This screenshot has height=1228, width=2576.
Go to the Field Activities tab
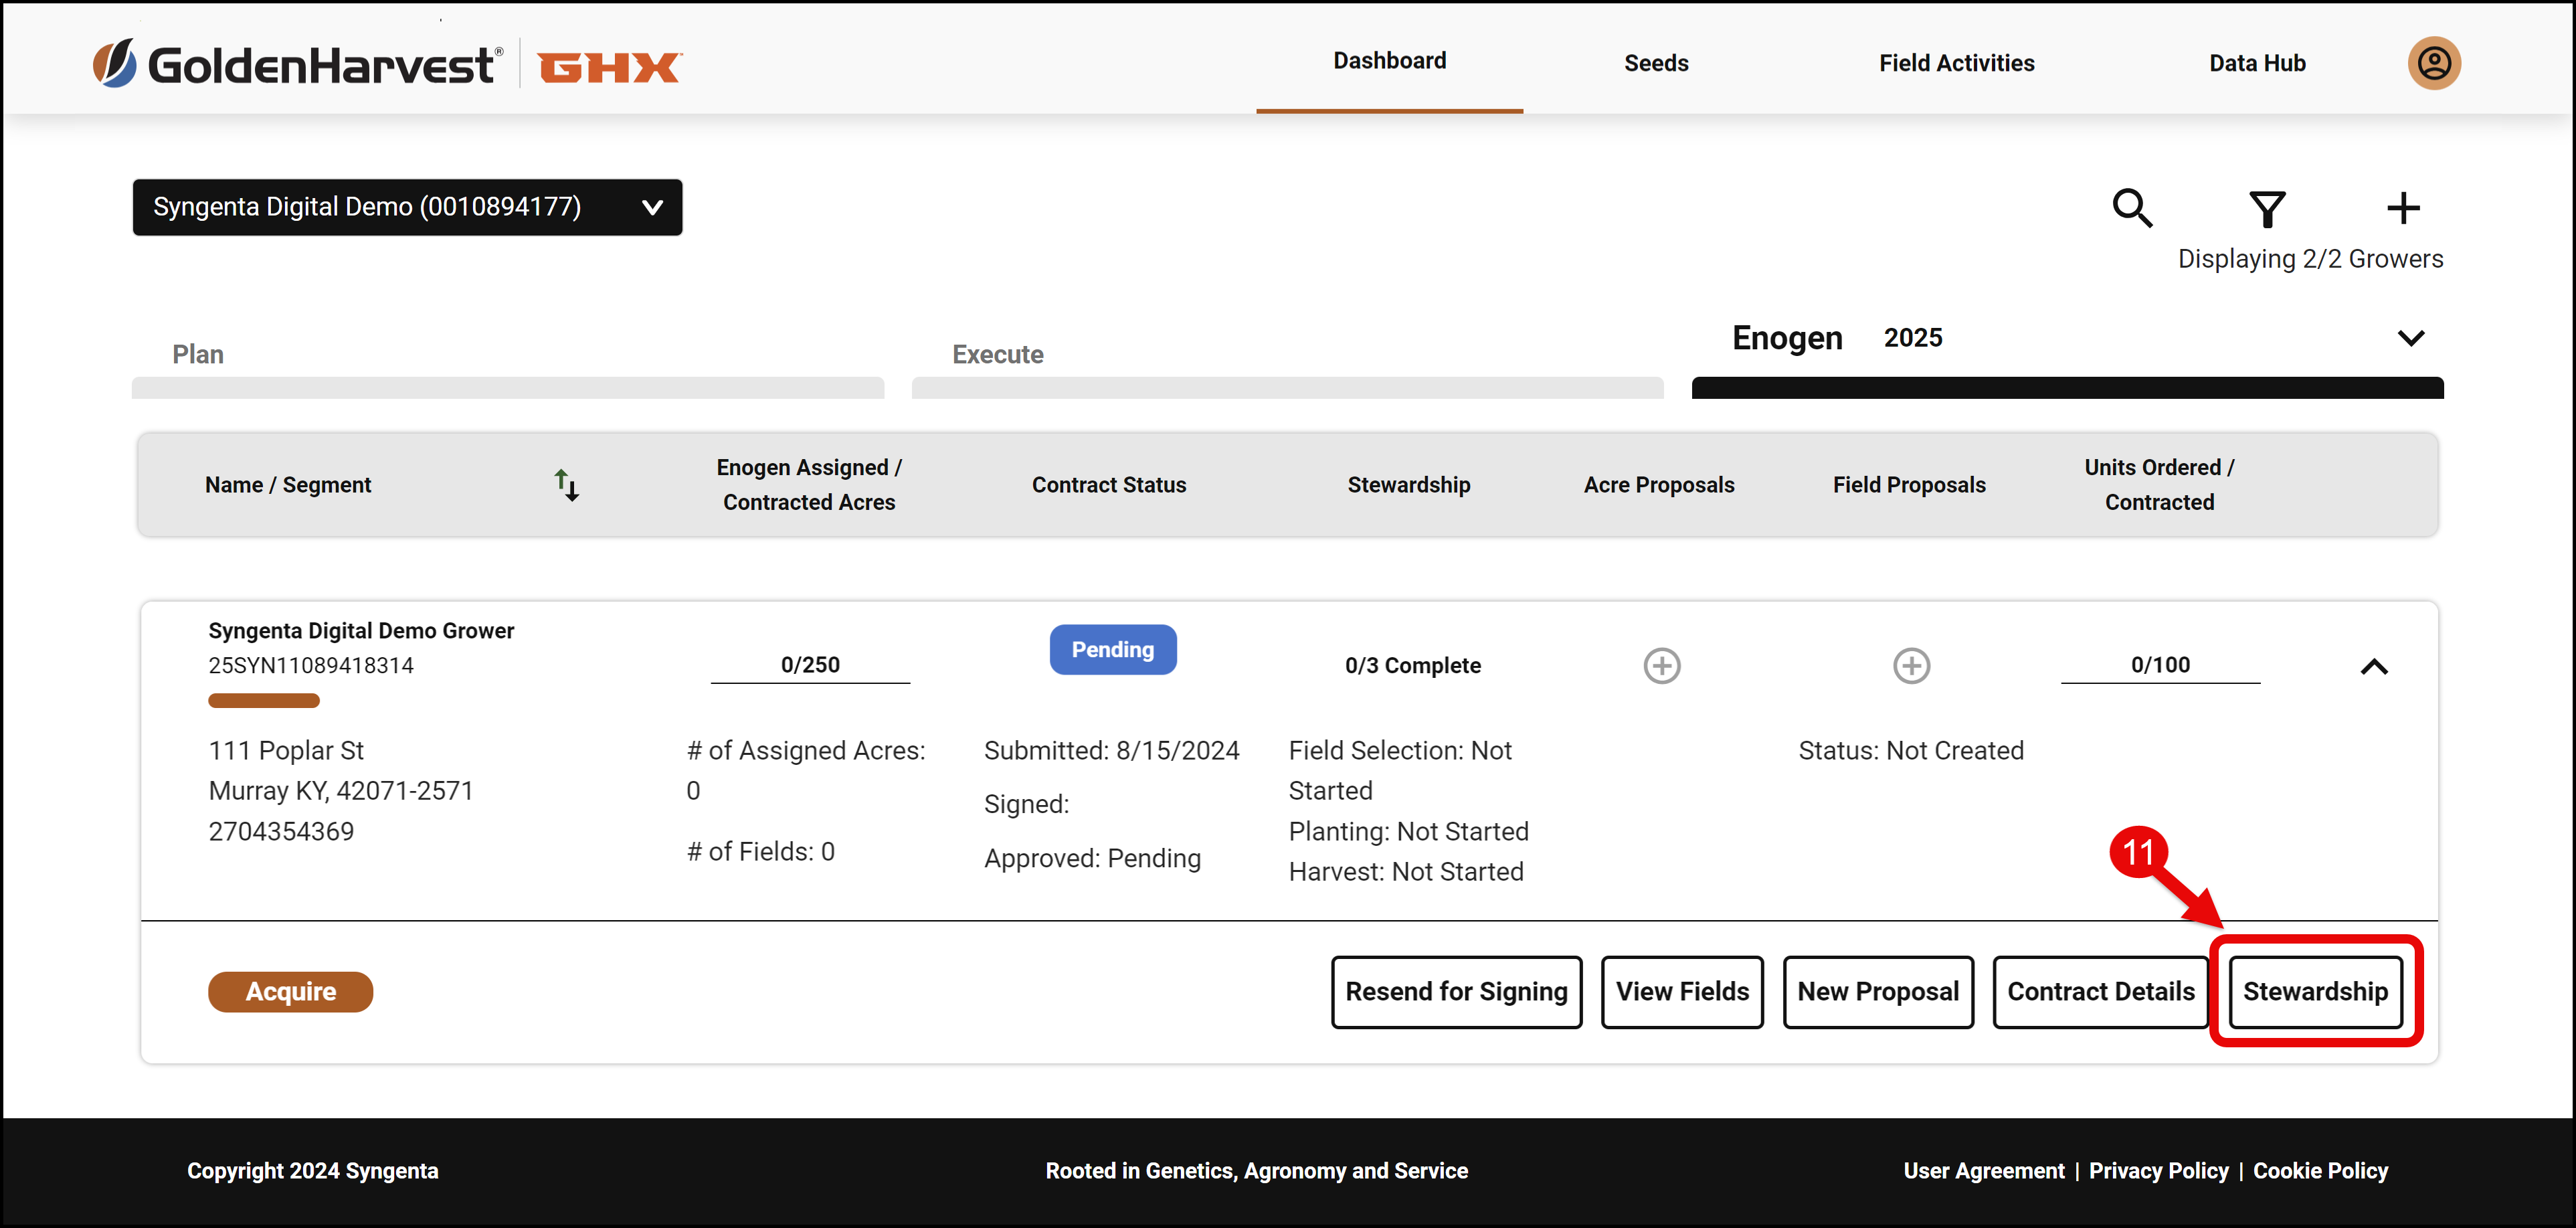(1956, 63)
